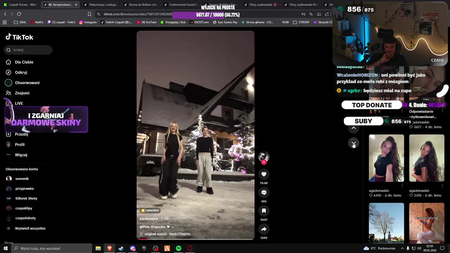Viewport: 450px width, 253px height.
Task: Open the Epic Games Pay bookmark
Action: pyautogui.click(x=225, y=22)
